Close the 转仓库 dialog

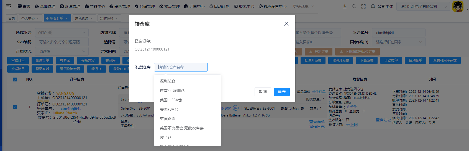(x=286, y=24)
